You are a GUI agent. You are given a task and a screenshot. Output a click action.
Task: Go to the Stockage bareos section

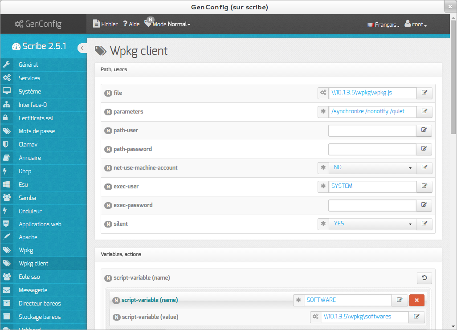click(x=44, y=317)
